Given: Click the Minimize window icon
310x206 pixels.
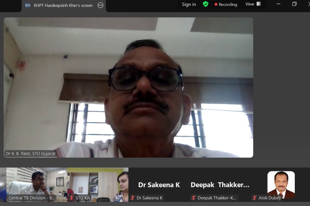Looking at the screenshot, I should [x=278, y=4].
